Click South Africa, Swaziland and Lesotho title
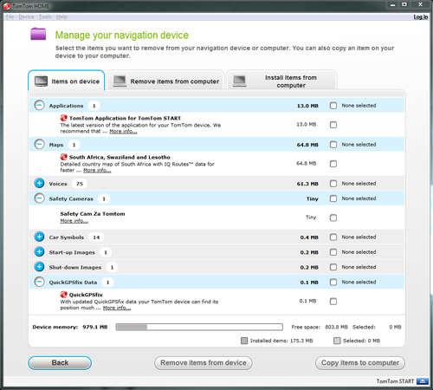 [120, 157]
